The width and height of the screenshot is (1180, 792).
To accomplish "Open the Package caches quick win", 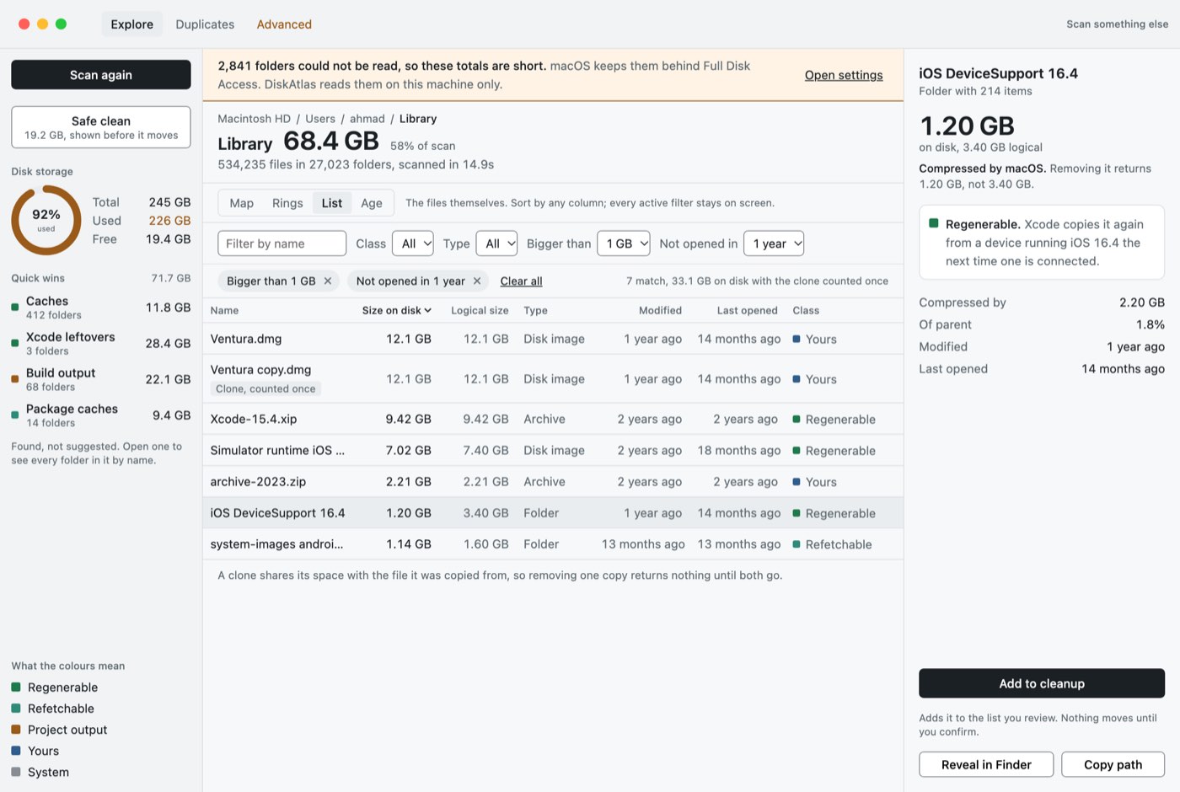I will 101,415.
